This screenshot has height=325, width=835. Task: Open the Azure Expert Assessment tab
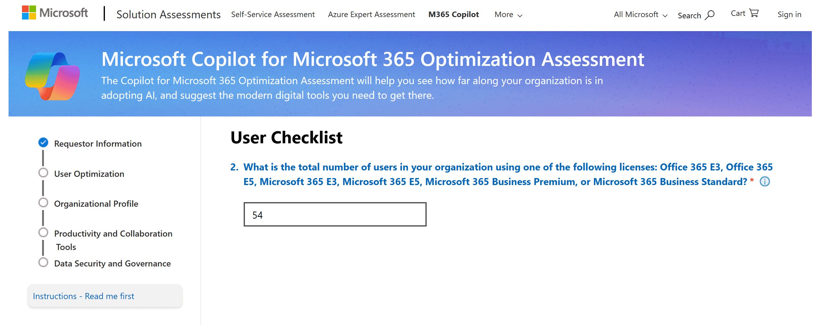(x=371, y=15)
